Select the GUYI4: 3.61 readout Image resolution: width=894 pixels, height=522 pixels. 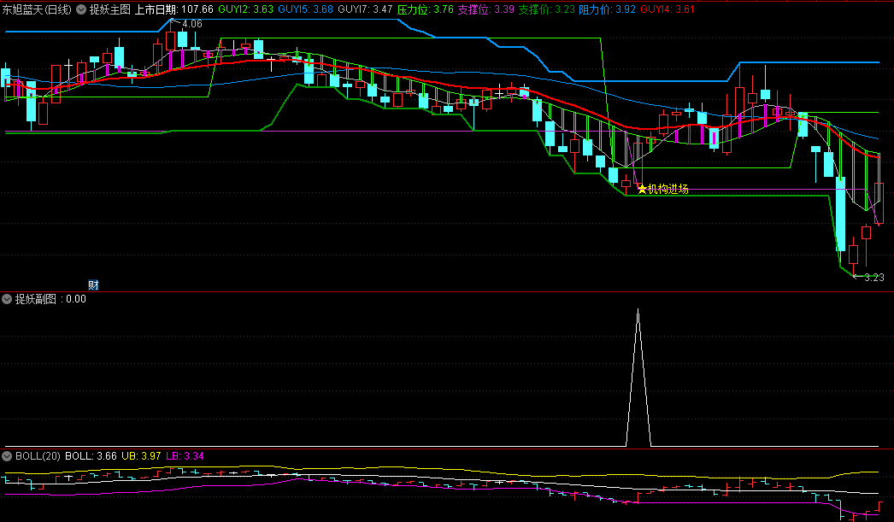[x=667, y=9]
